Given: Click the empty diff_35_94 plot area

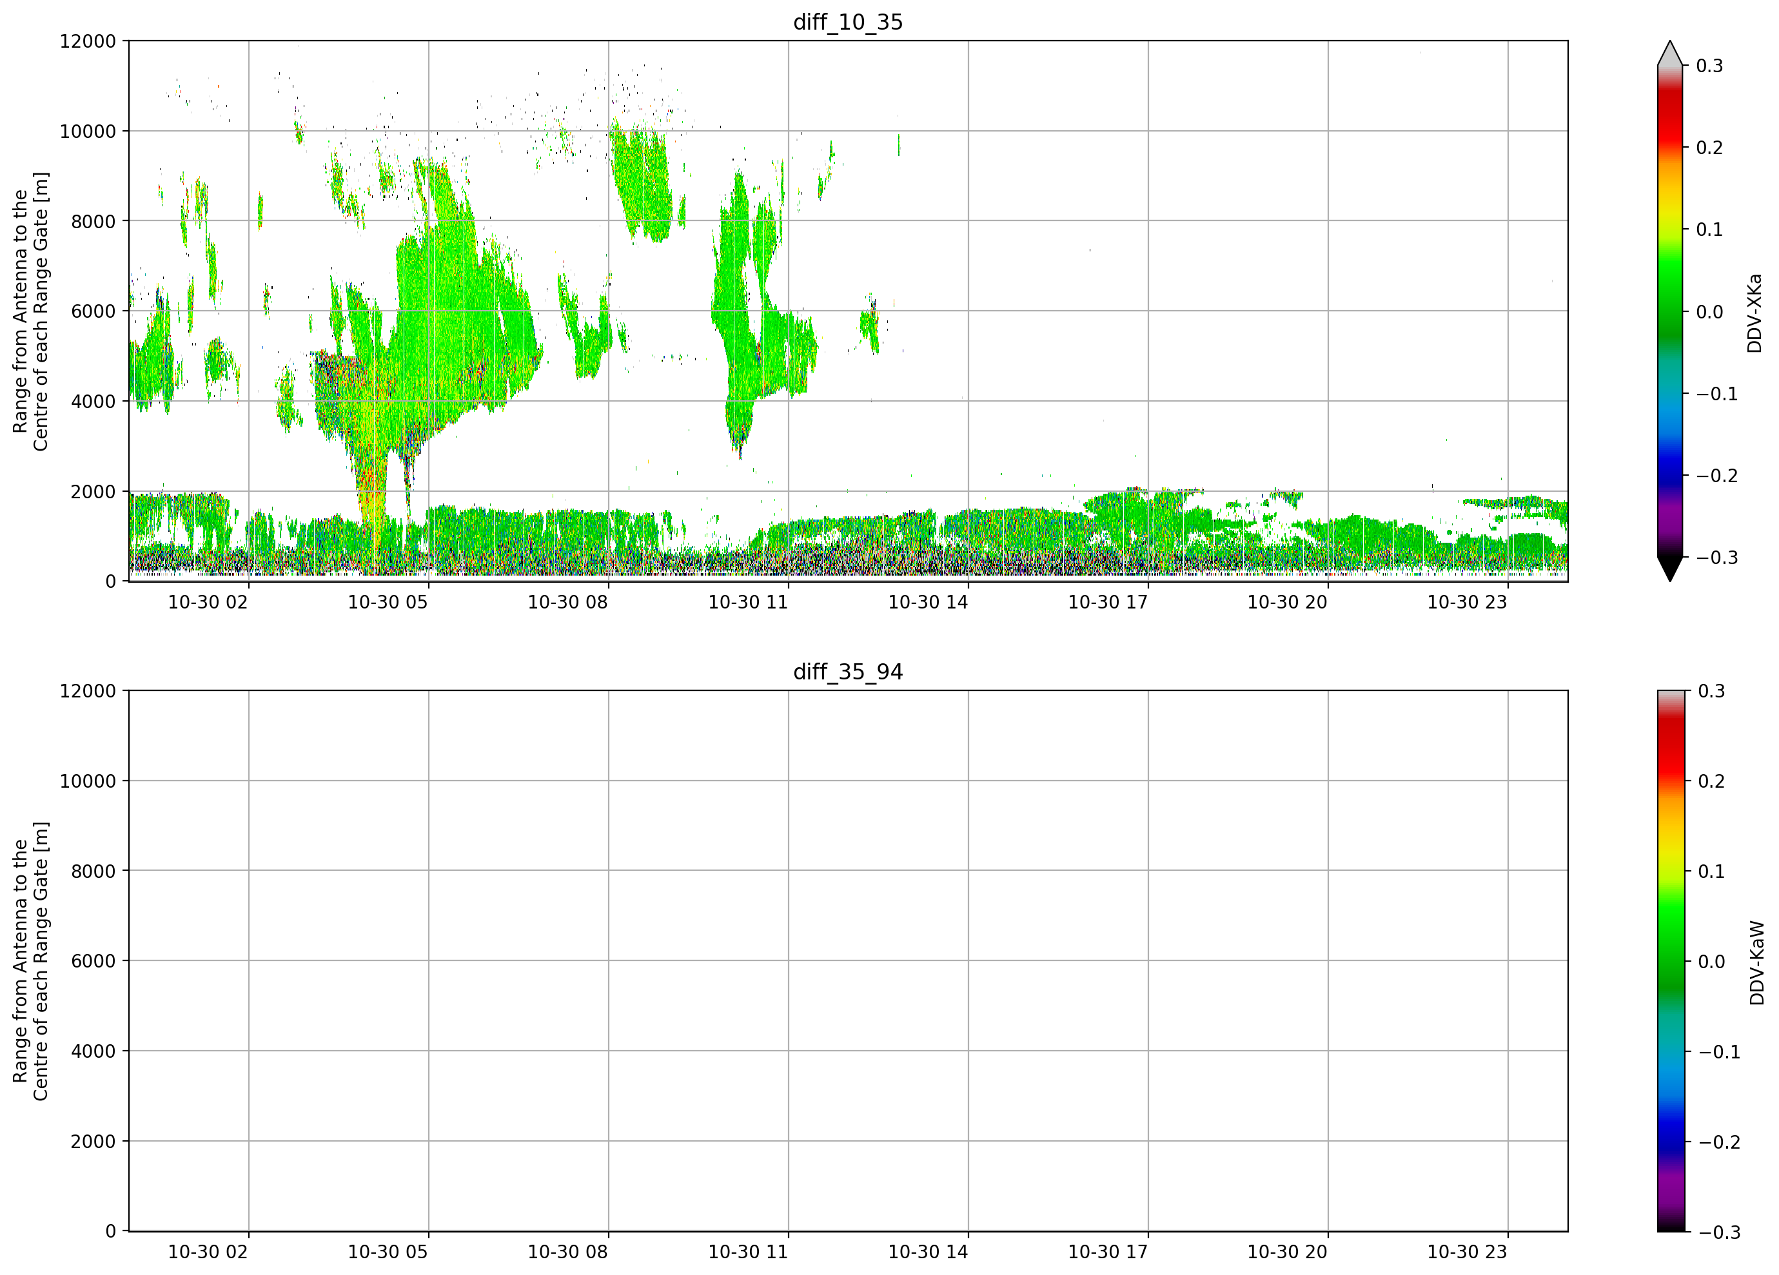Looking at the screenshot, I should point(848,960).
